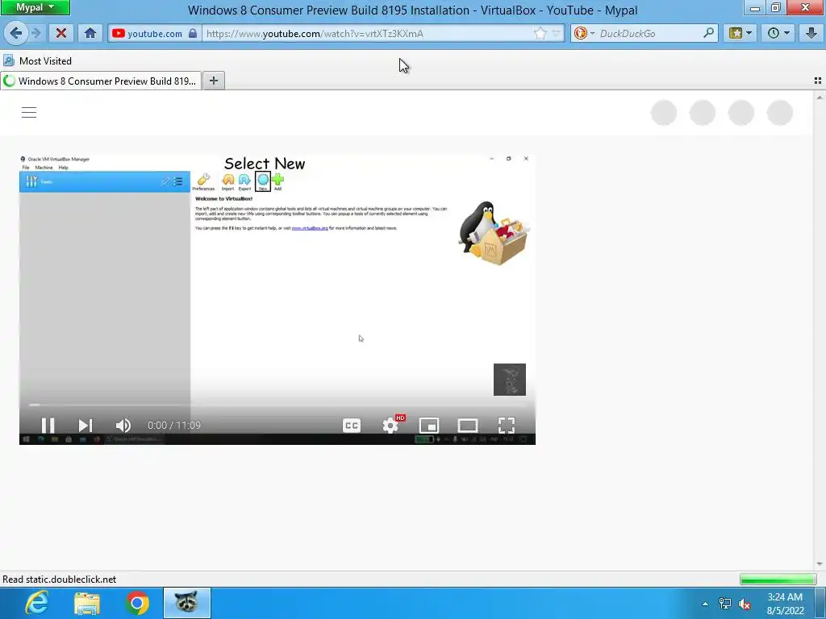Pause the YouTube video
The image size is (826, 619).
coord(48,426)
